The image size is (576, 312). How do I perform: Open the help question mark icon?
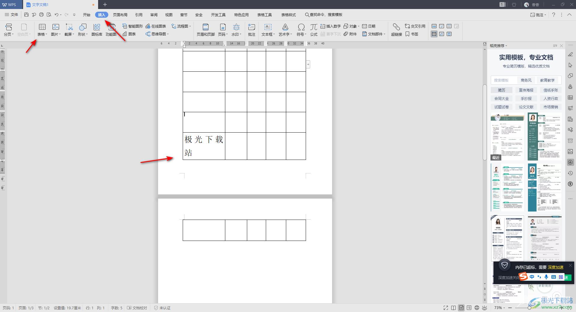click(x=553, y=14)
